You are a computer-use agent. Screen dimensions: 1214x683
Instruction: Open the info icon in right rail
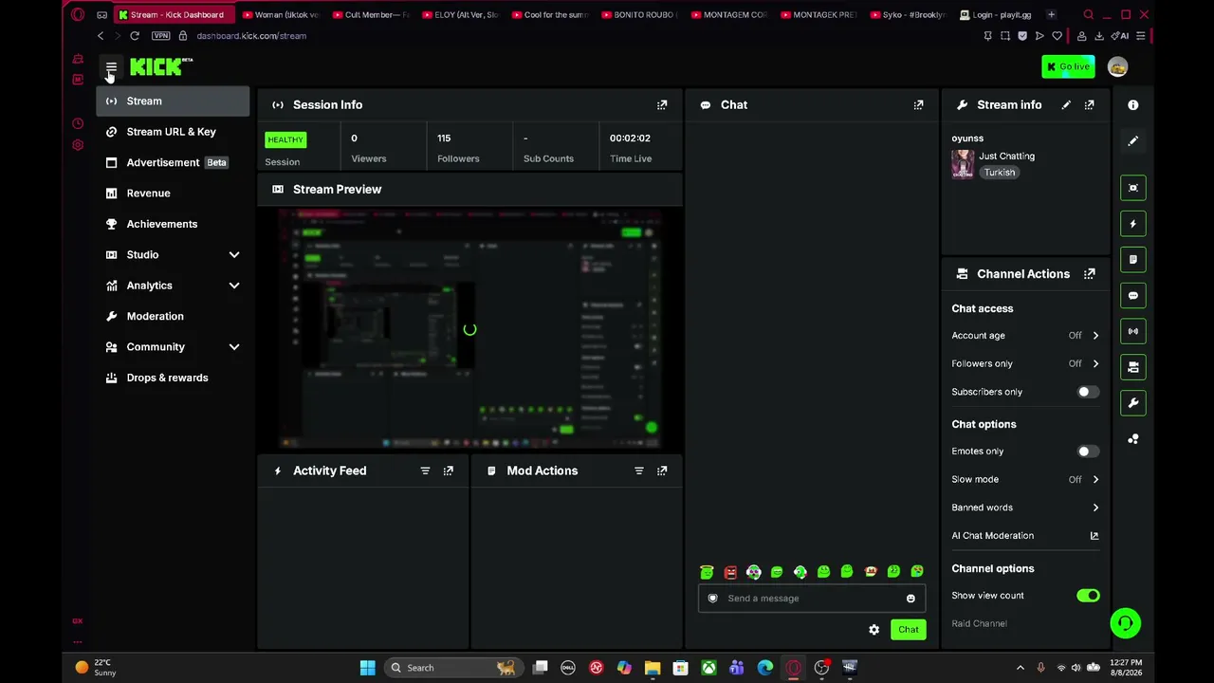point(1132,104)
